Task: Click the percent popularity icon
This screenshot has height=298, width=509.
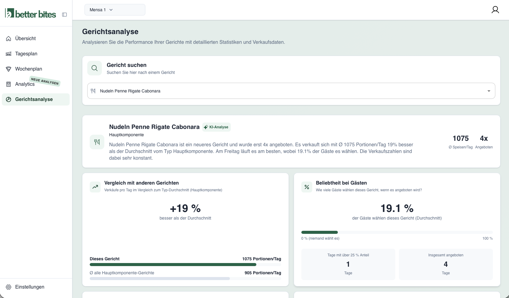Action: [307, 187]
